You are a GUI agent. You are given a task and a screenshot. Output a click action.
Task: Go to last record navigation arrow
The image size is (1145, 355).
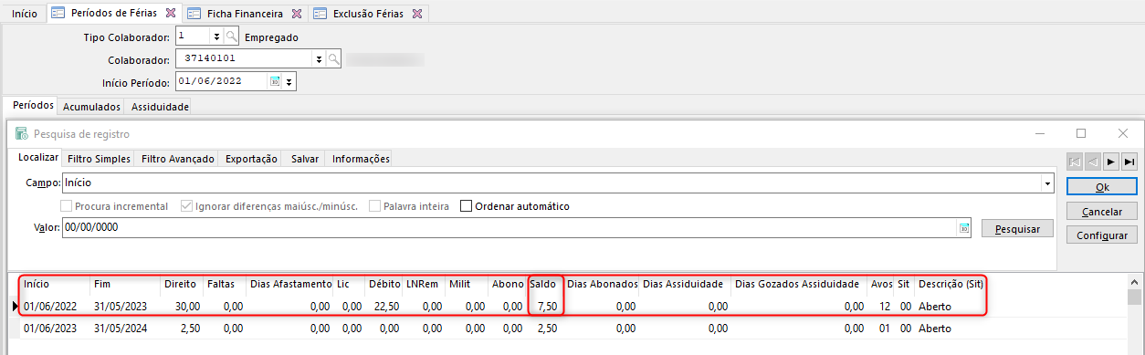coord(1129,161)
